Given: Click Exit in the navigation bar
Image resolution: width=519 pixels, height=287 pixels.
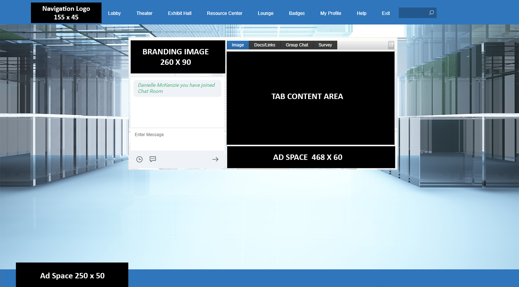Looking at the screenshot, I should pyautogui.click(x=386, y=13).
